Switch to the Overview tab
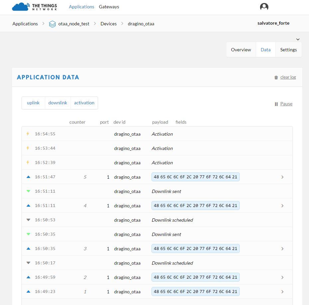Screen dimensions: 309x305 coord(241,50)
